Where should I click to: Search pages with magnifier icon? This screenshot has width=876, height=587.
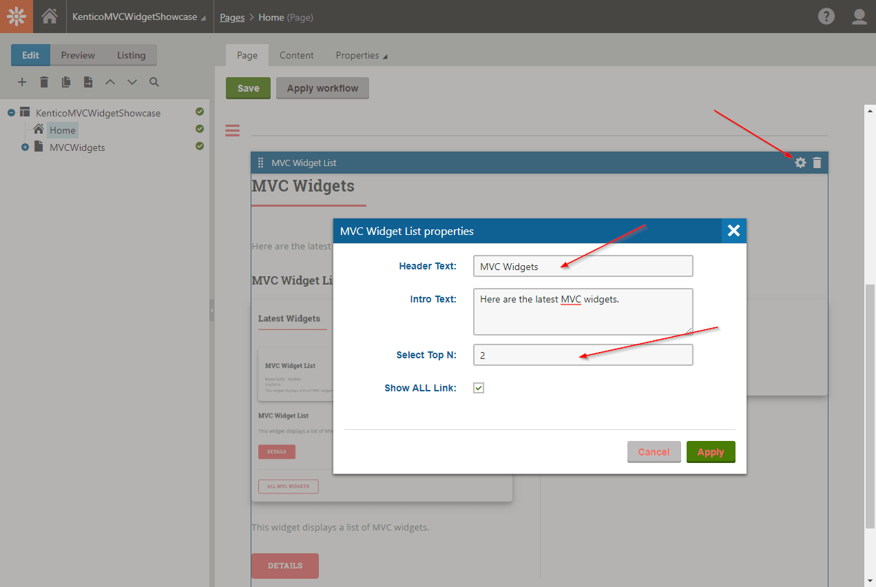pyautogui.click(x=154, y=82)
